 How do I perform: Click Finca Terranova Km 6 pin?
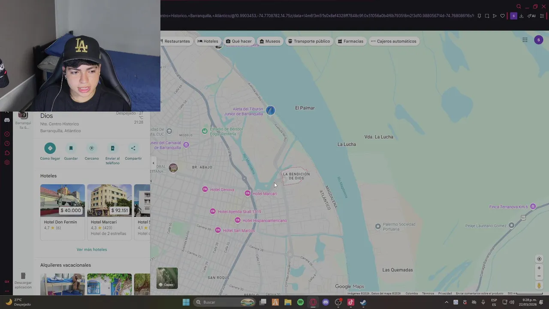[533, 206]
